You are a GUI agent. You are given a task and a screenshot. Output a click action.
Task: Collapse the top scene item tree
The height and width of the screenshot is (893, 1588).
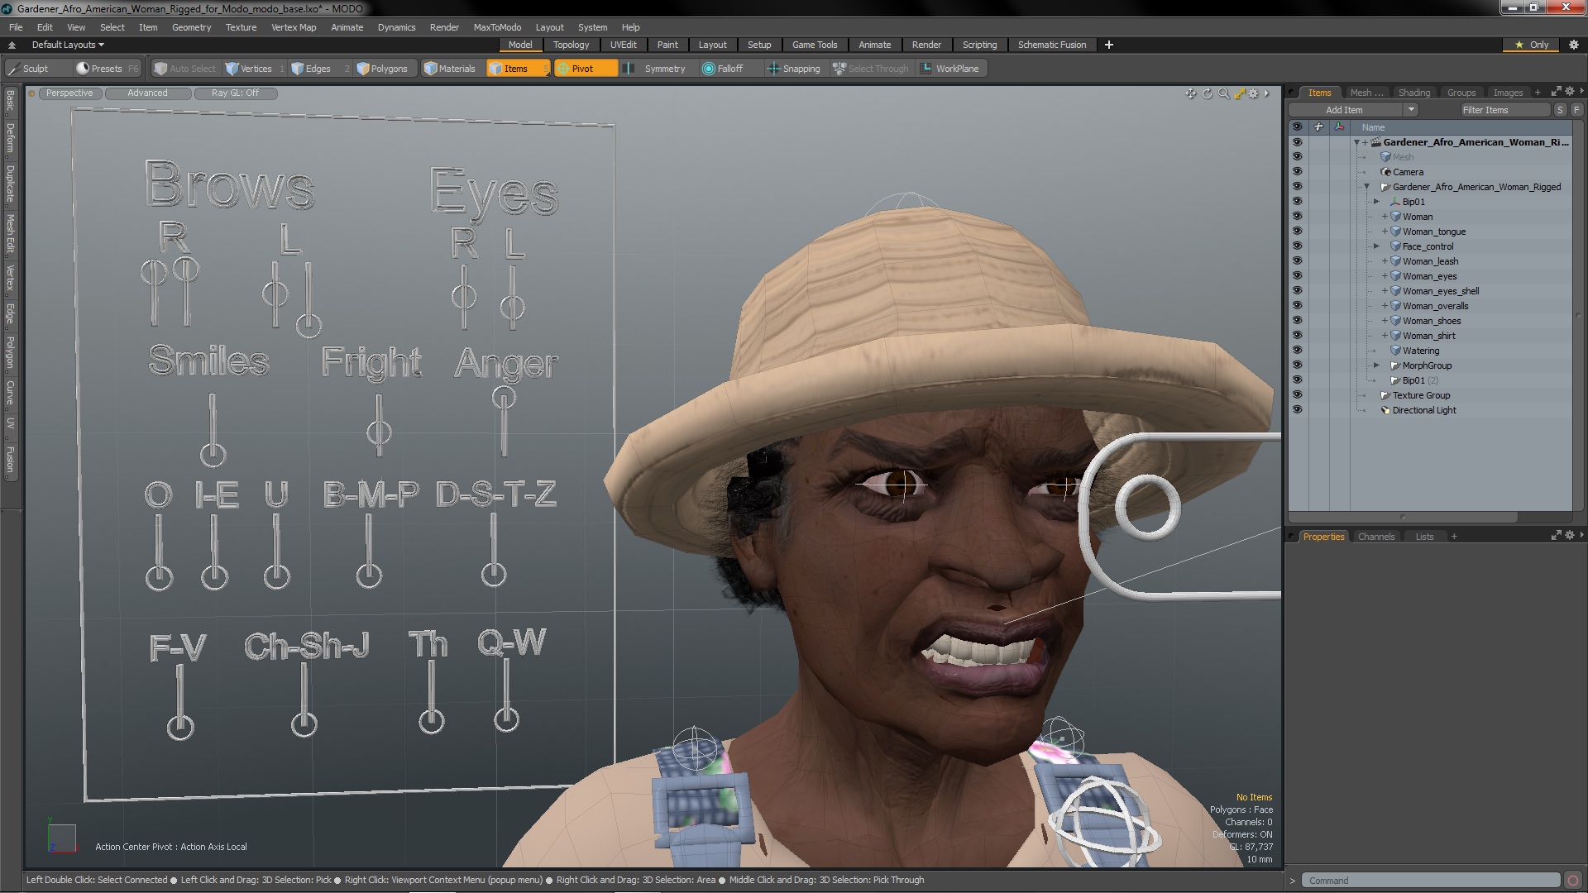pyautogui.click(x=1356, y=142)
